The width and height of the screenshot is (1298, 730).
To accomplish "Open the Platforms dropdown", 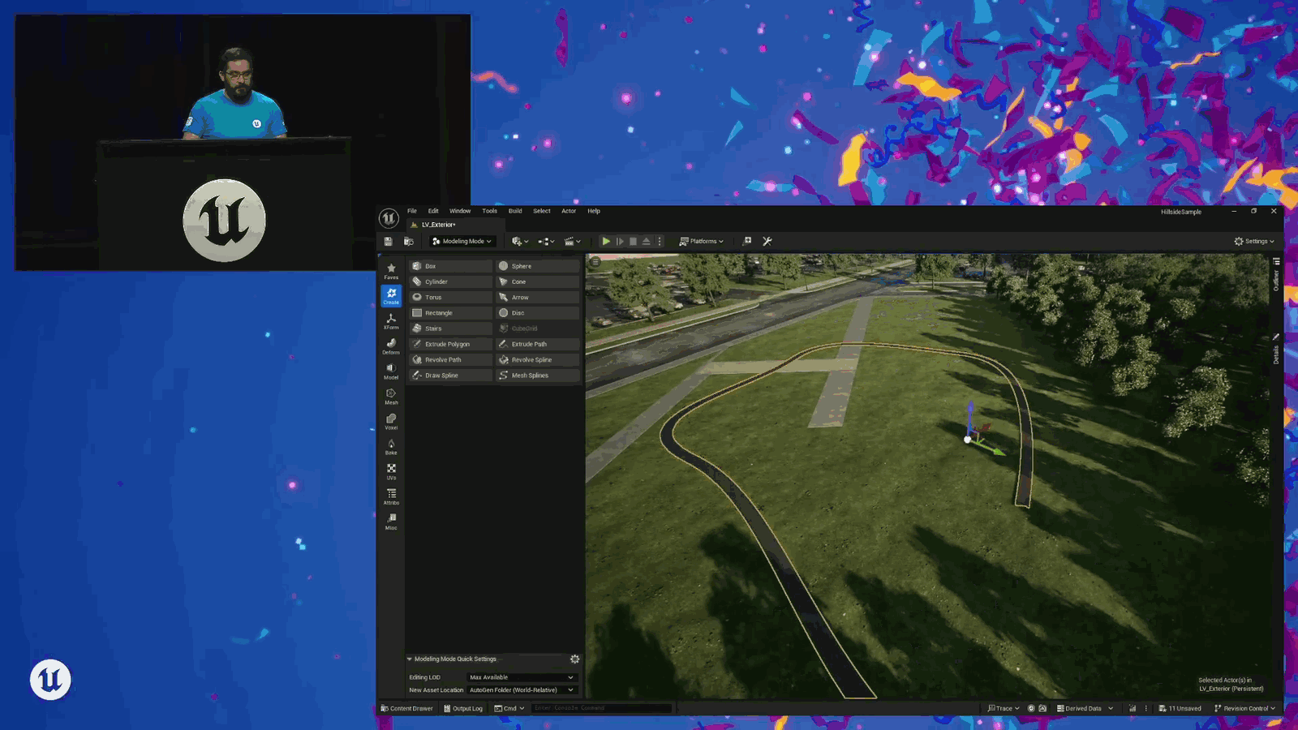I will [x=701, y=241].
